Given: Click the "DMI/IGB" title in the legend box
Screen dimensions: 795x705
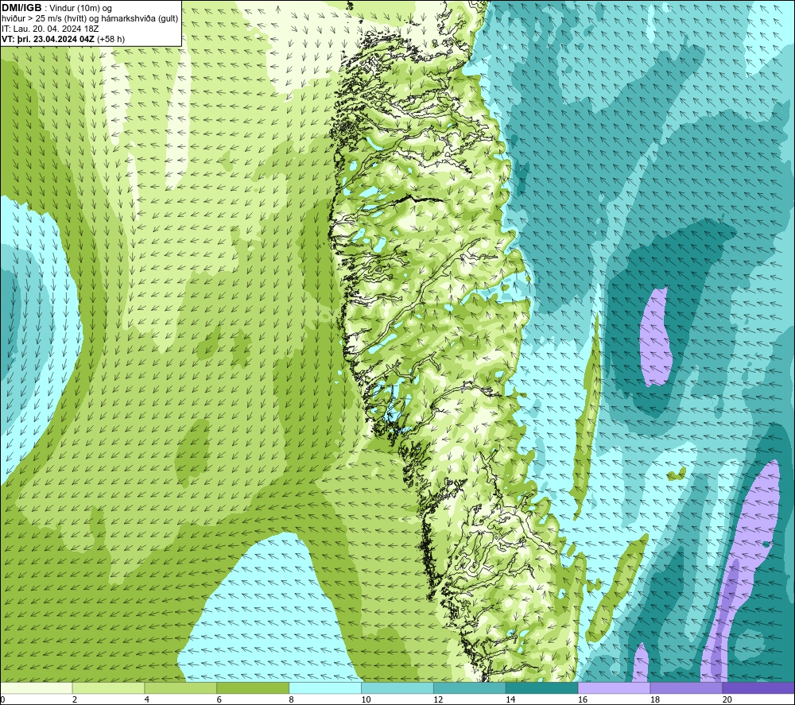Looking at the screenshot, I should point(21,8).
